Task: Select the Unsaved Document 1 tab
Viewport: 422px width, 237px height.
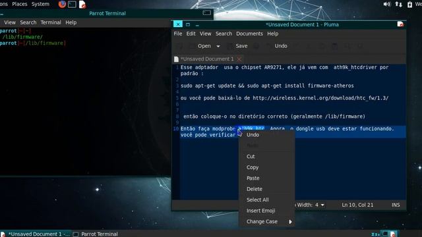Action: (x=207, y=59)
